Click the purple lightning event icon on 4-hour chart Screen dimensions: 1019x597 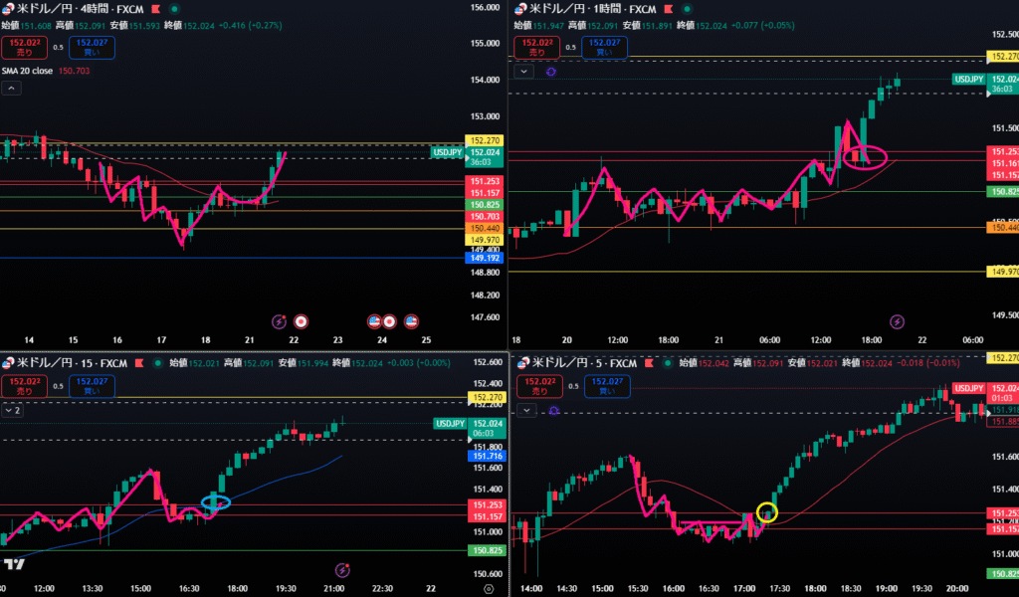click(280, 321)
